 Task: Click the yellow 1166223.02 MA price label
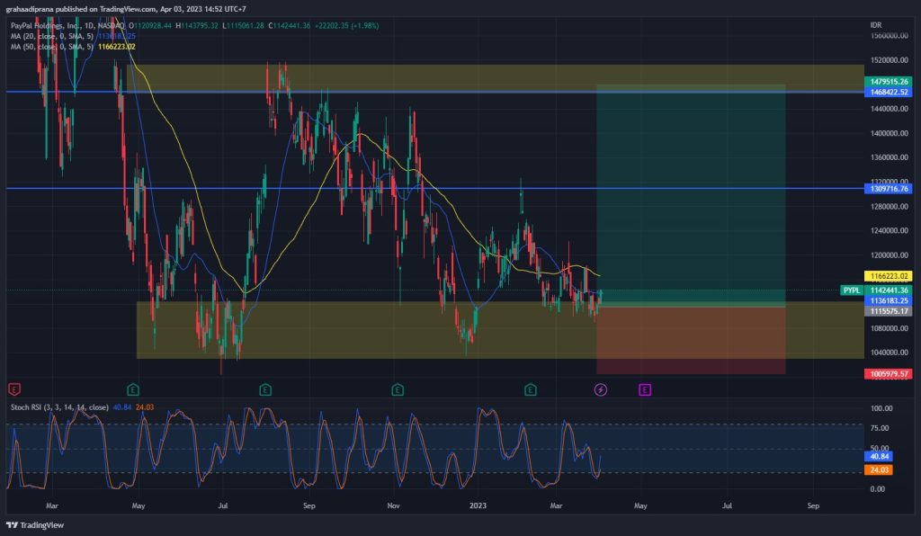tap(888, 276)
